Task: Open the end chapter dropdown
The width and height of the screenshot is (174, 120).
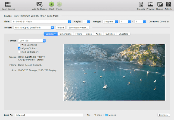Action: 140,22
